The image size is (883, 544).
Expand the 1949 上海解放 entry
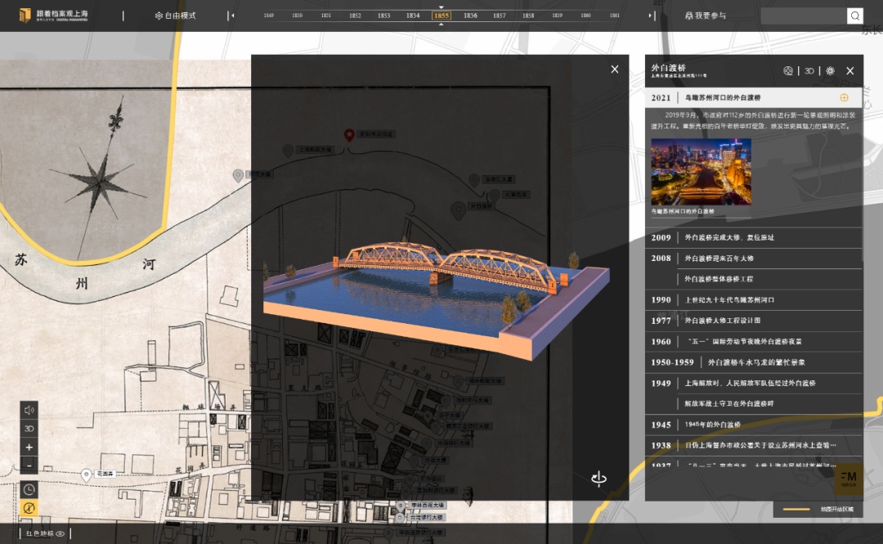coord(750,383)
